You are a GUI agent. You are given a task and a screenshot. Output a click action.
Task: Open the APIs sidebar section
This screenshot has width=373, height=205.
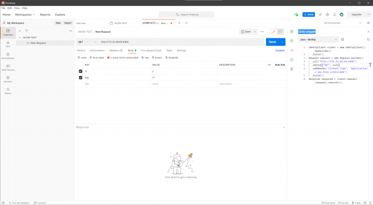(x=8, y=44)
